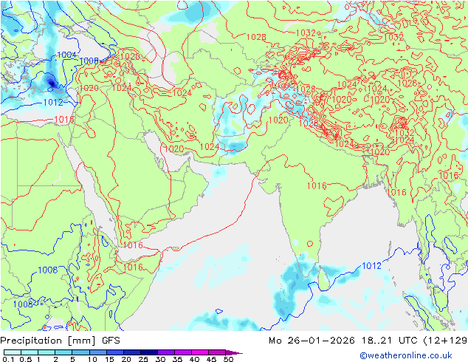The image size is (468, 362).
Task: Click the 5–10 mm legend color box
Action: (x=80, y=352)
